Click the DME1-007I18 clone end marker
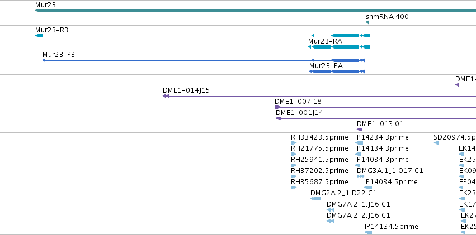The height and width of the screenshot is (235, 476). click(x=278, y=107)
